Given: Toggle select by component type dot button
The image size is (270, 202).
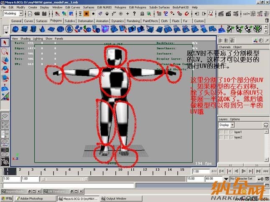Looking at the screenshot, I should click(x=93, y=14).
